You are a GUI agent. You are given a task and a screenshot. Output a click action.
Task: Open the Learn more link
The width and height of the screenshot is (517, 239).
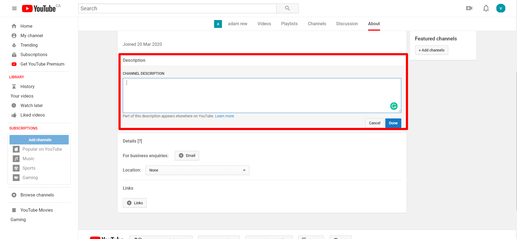[x=224, y=116]
